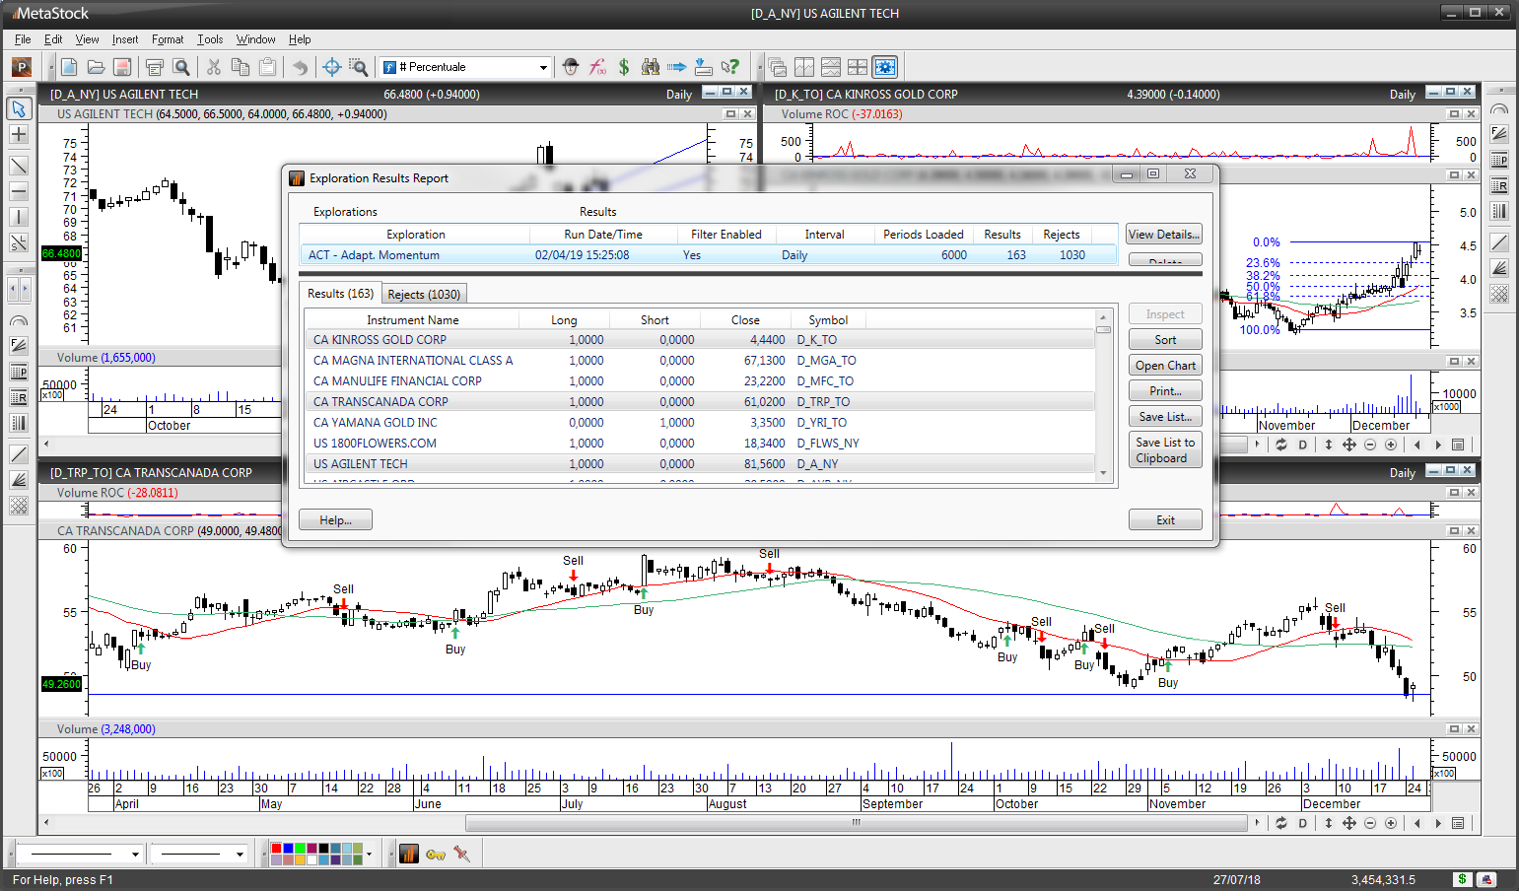Click the Print button in report dialog

coord(1165,391)
